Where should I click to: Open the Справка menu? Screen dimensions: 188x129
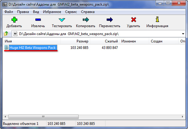coord(88,12)
